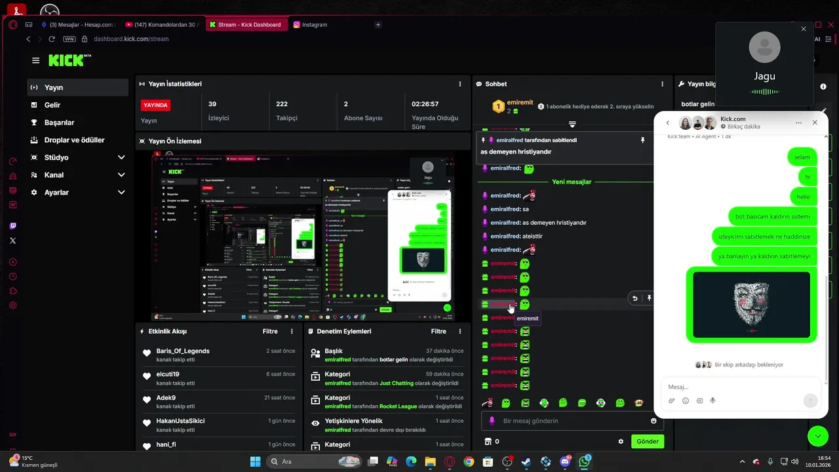Switch to Mesajlar - Hesap.com tab
This screenshot has width=839, height=472.
point(77,25)
